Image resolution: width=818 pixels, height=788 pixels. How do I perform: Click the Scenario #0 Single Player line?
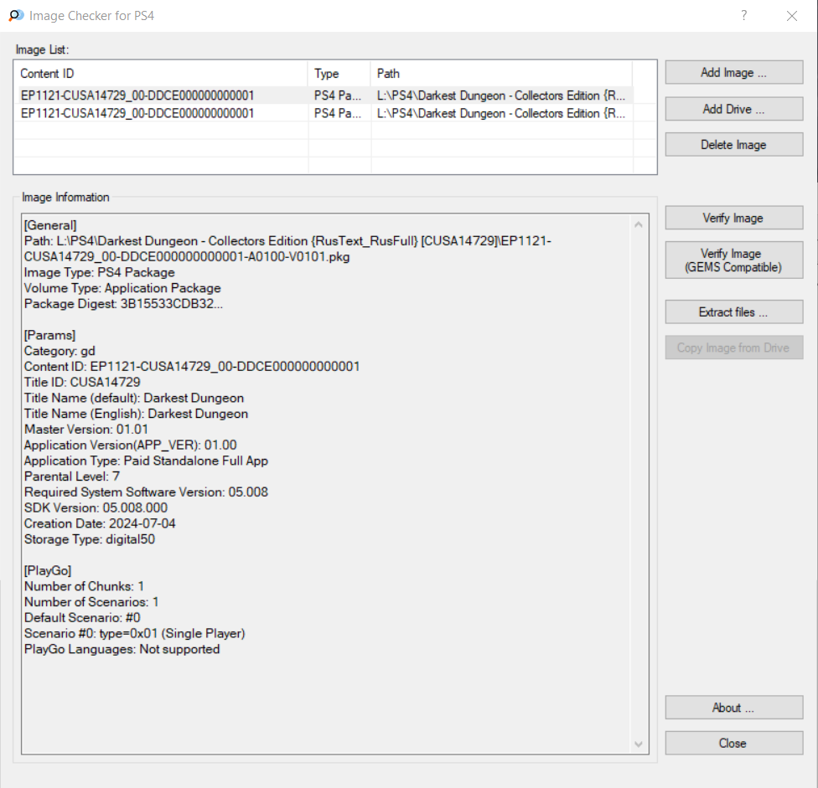click(x=135, y=633)
